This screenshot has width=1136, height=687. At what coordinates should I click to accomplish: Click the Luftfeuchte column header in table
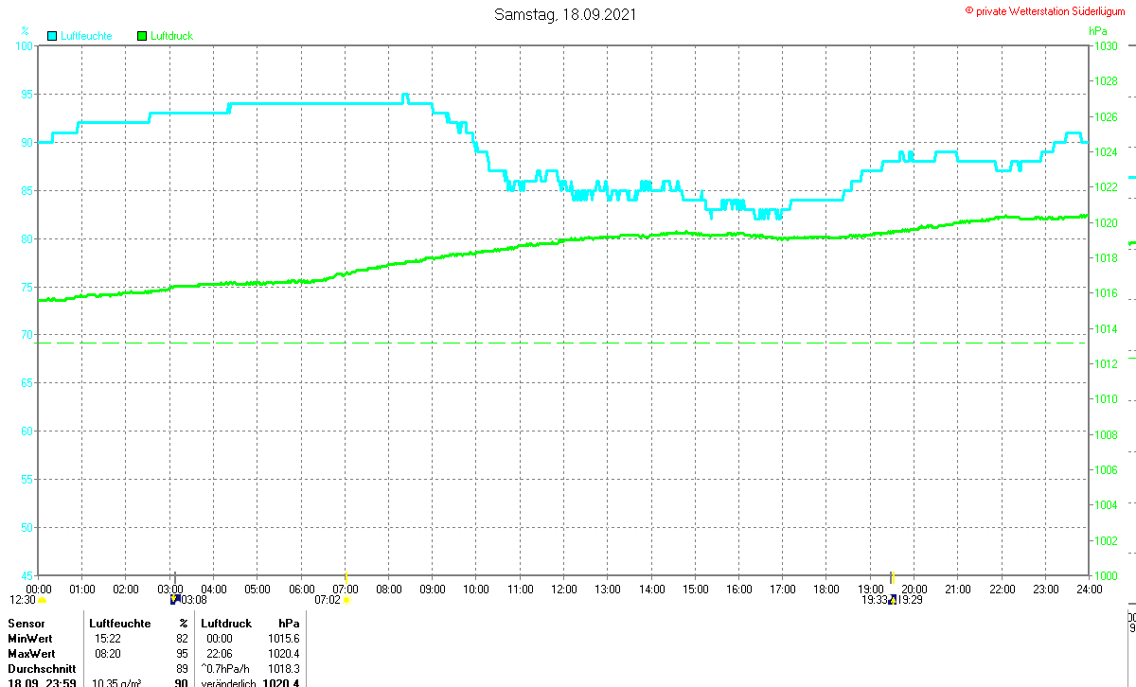point(120,624)
